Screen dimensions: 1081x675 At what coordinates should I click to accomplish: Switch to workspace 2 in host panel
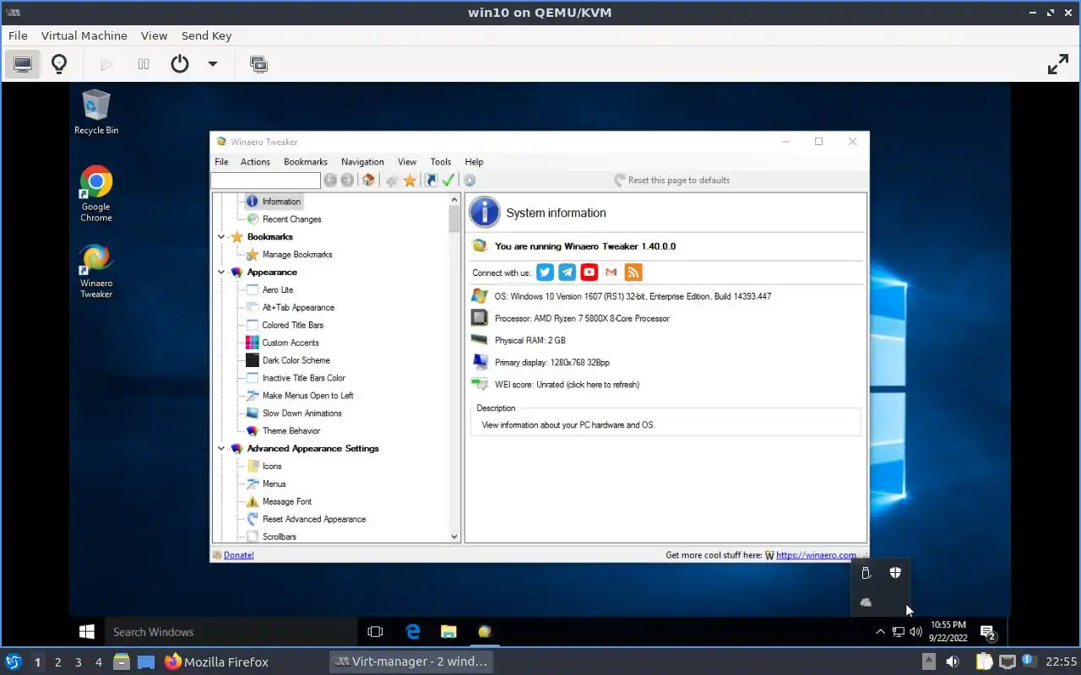(57, 662)
